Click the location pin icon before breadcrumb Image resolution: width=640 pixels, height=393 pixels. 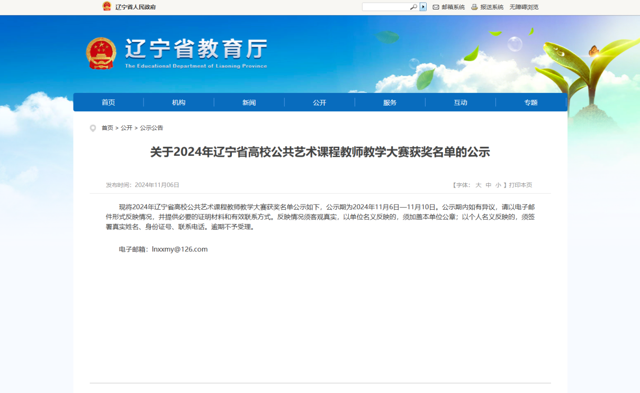[x=93, y=128]
